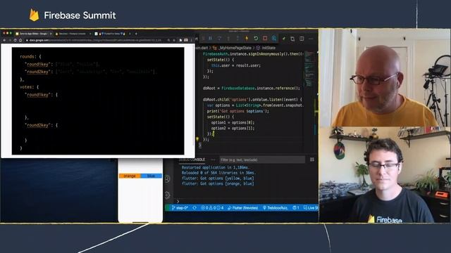Click the blue option button in the app
451x253 pixels.
(152, 176)
